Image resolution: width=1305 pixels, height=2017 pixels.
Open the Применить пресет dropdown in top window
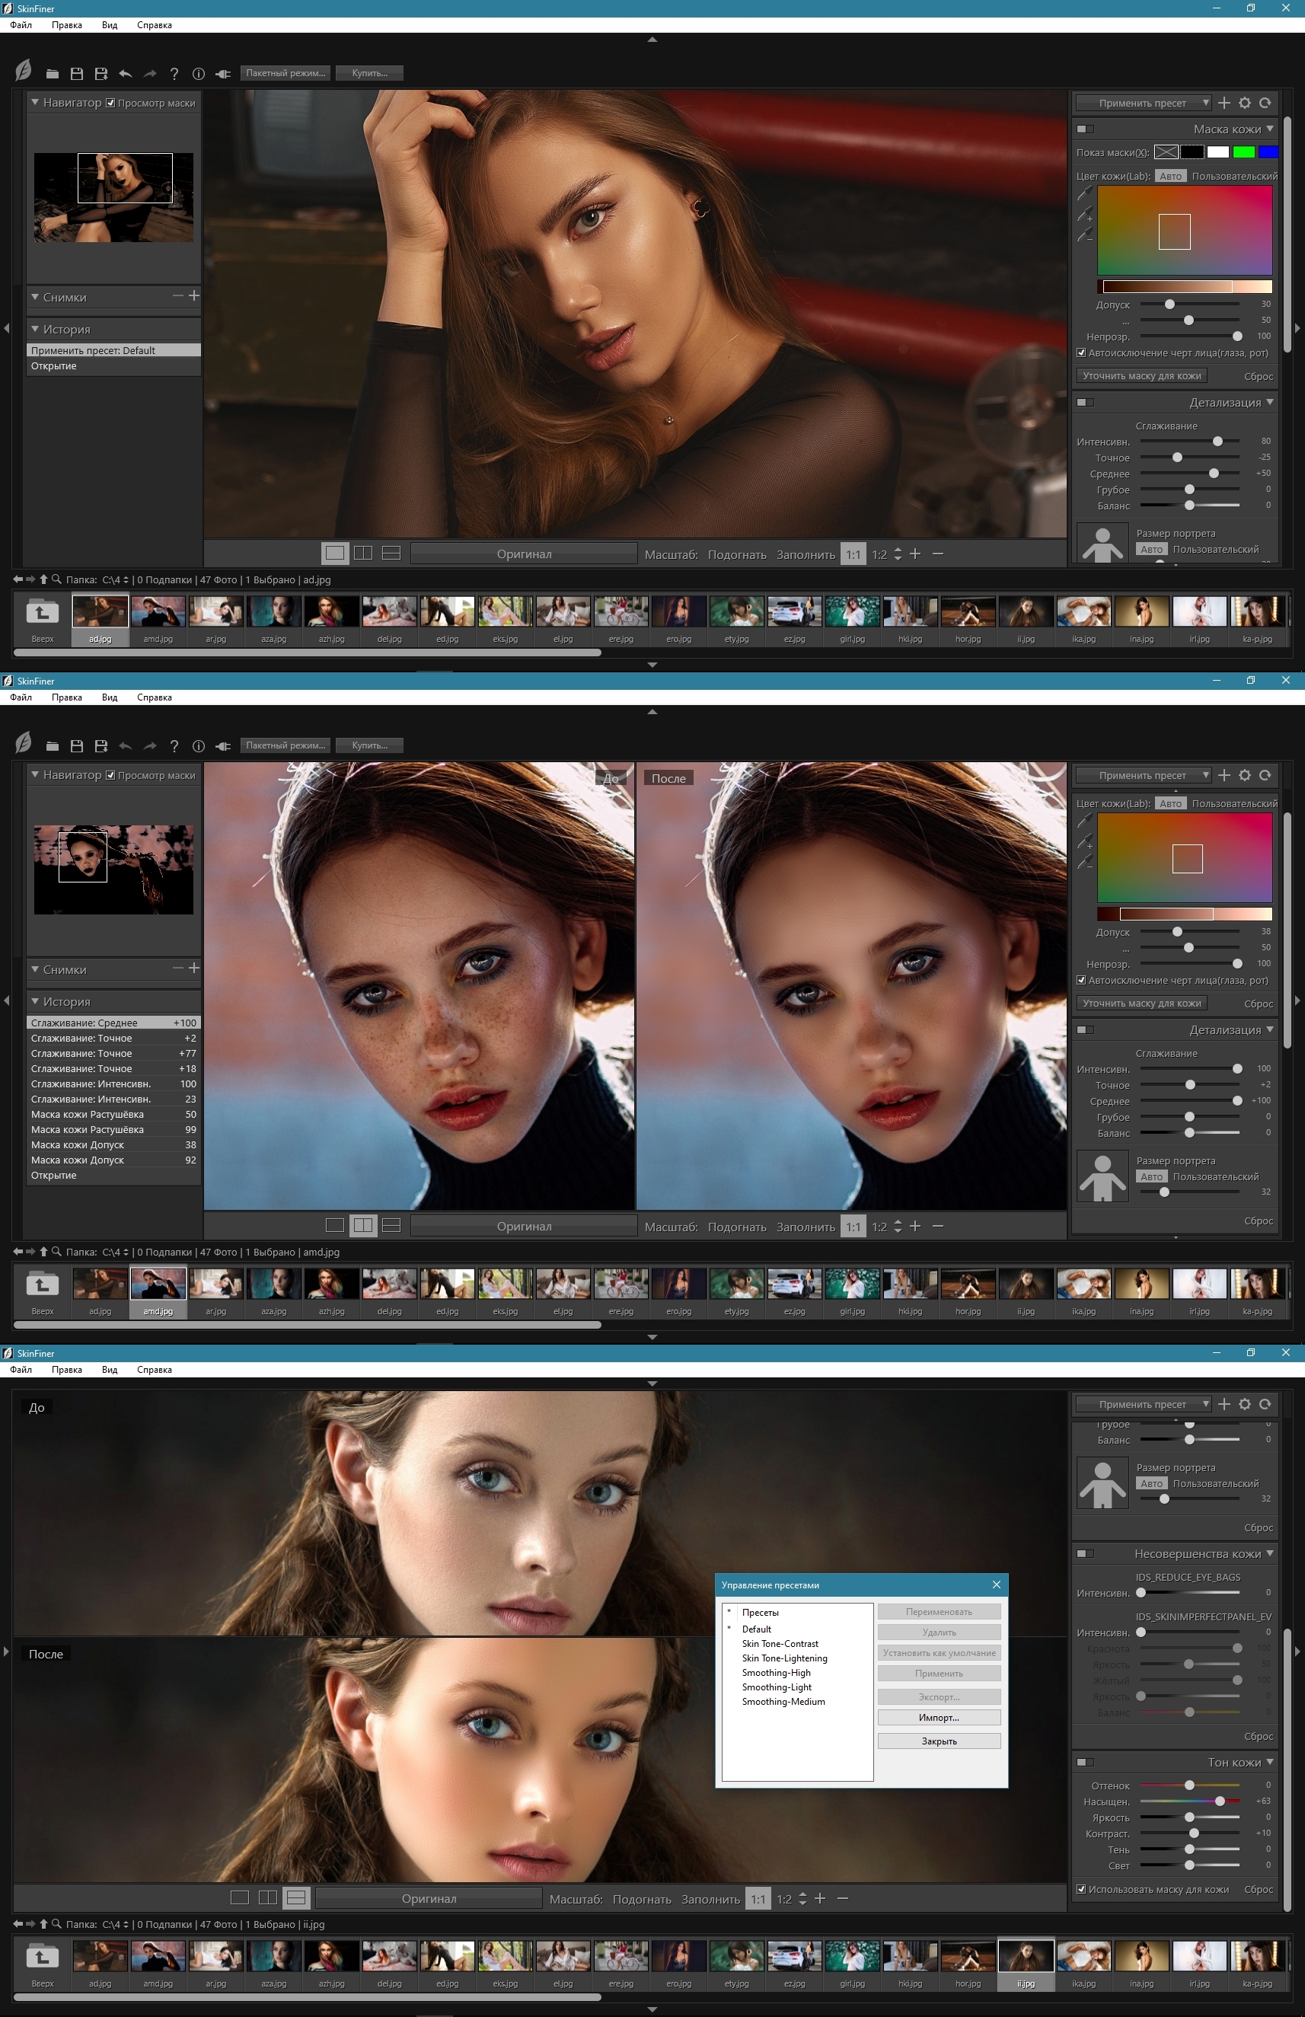[1143, 103]
